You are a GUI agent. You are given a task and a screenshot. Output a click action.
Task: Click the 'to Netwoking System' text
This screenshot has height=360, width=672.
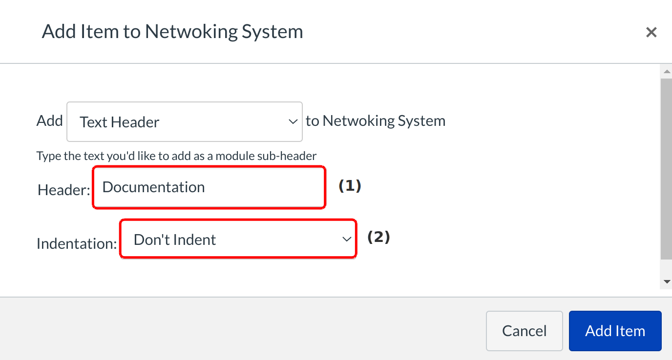(375, 120)
